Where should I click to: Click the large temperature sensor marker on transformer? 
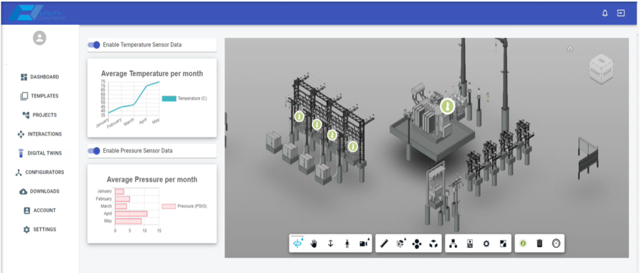coord(447,106)
